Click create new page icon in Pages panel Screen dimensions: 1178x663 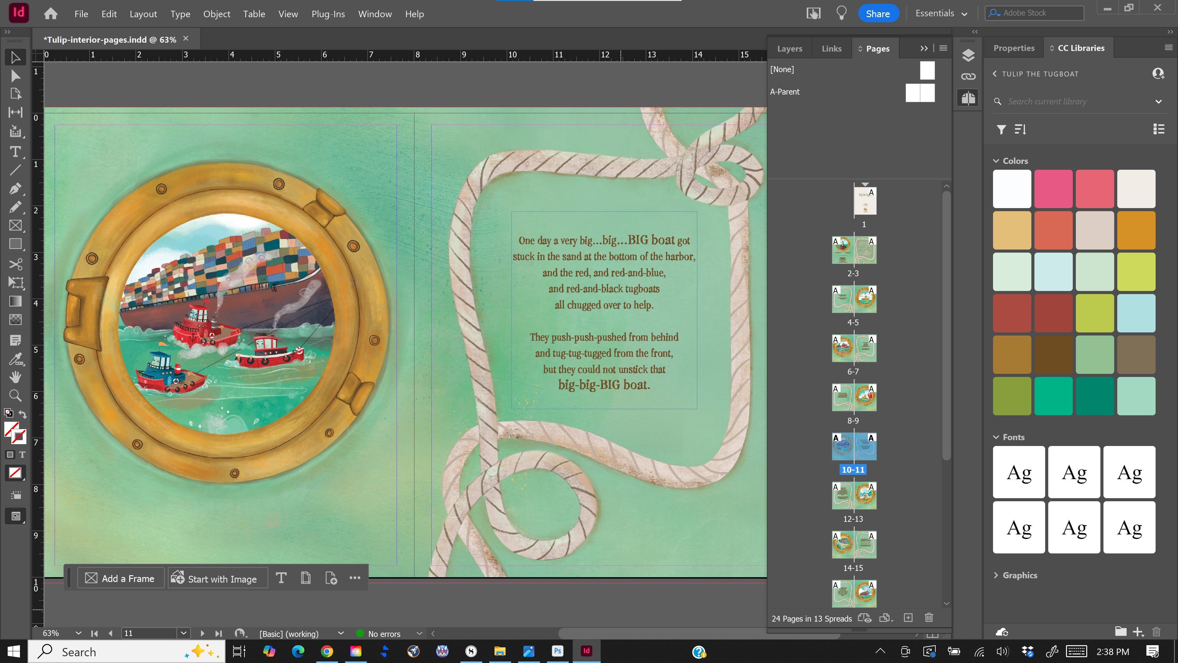click(908, 618)
